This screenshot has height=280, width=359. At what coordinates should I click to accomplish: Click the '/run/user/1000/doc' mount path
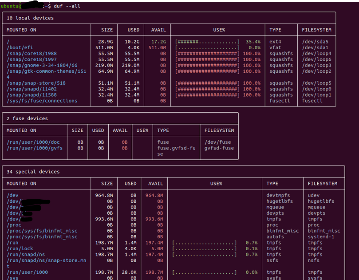click(x=33, y=142)
